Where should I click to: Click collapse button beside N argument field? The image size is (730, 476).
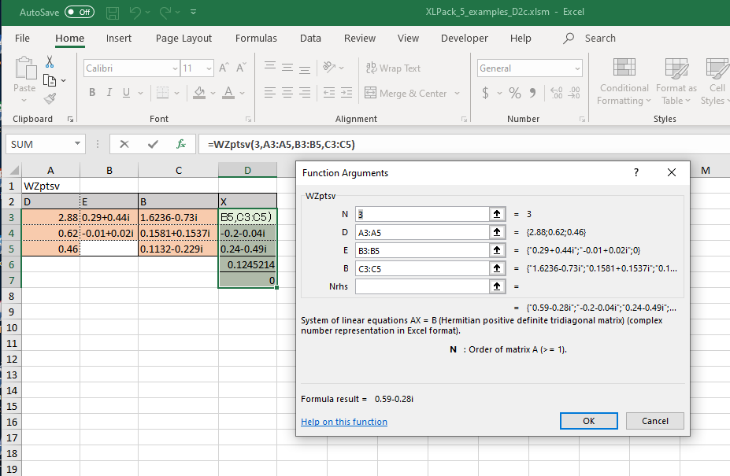497,214
